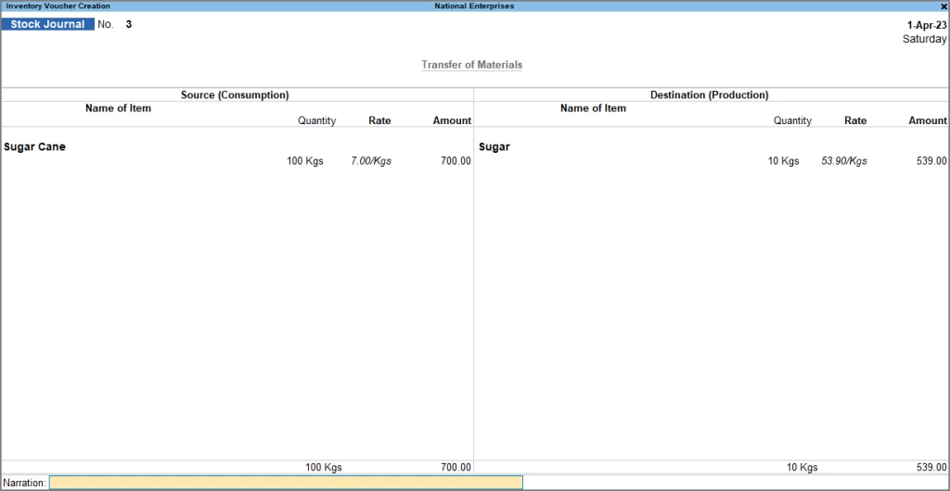The height and width of the screenshot is (491, 950).
Task: Click the National Enterprises company title
Action: (x=474, y=6)
